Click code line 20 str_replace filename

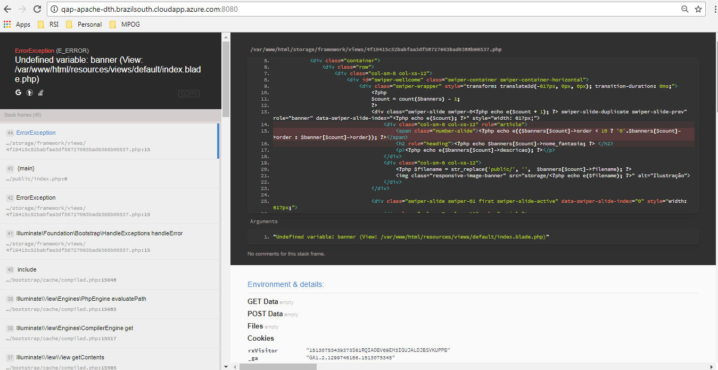click(514, 169)
